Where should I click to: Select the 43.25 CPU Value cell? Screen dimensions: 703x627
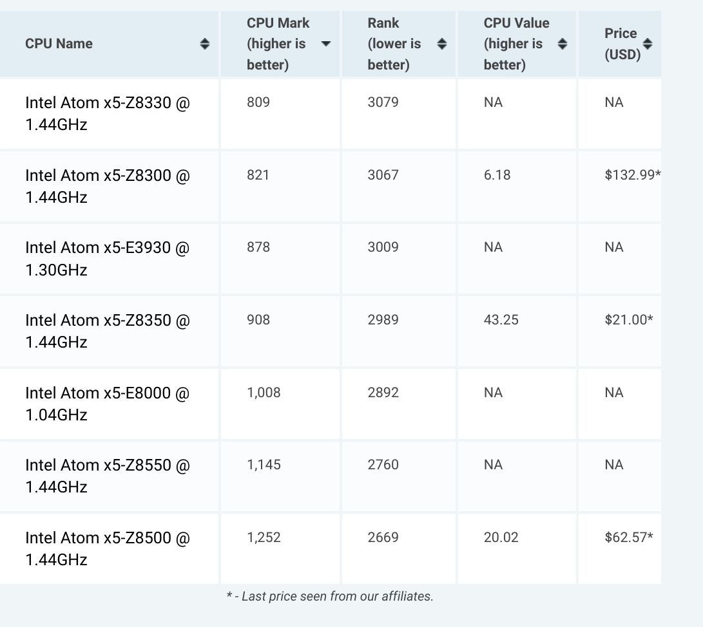pyautogui.click(x=501, y=320)
